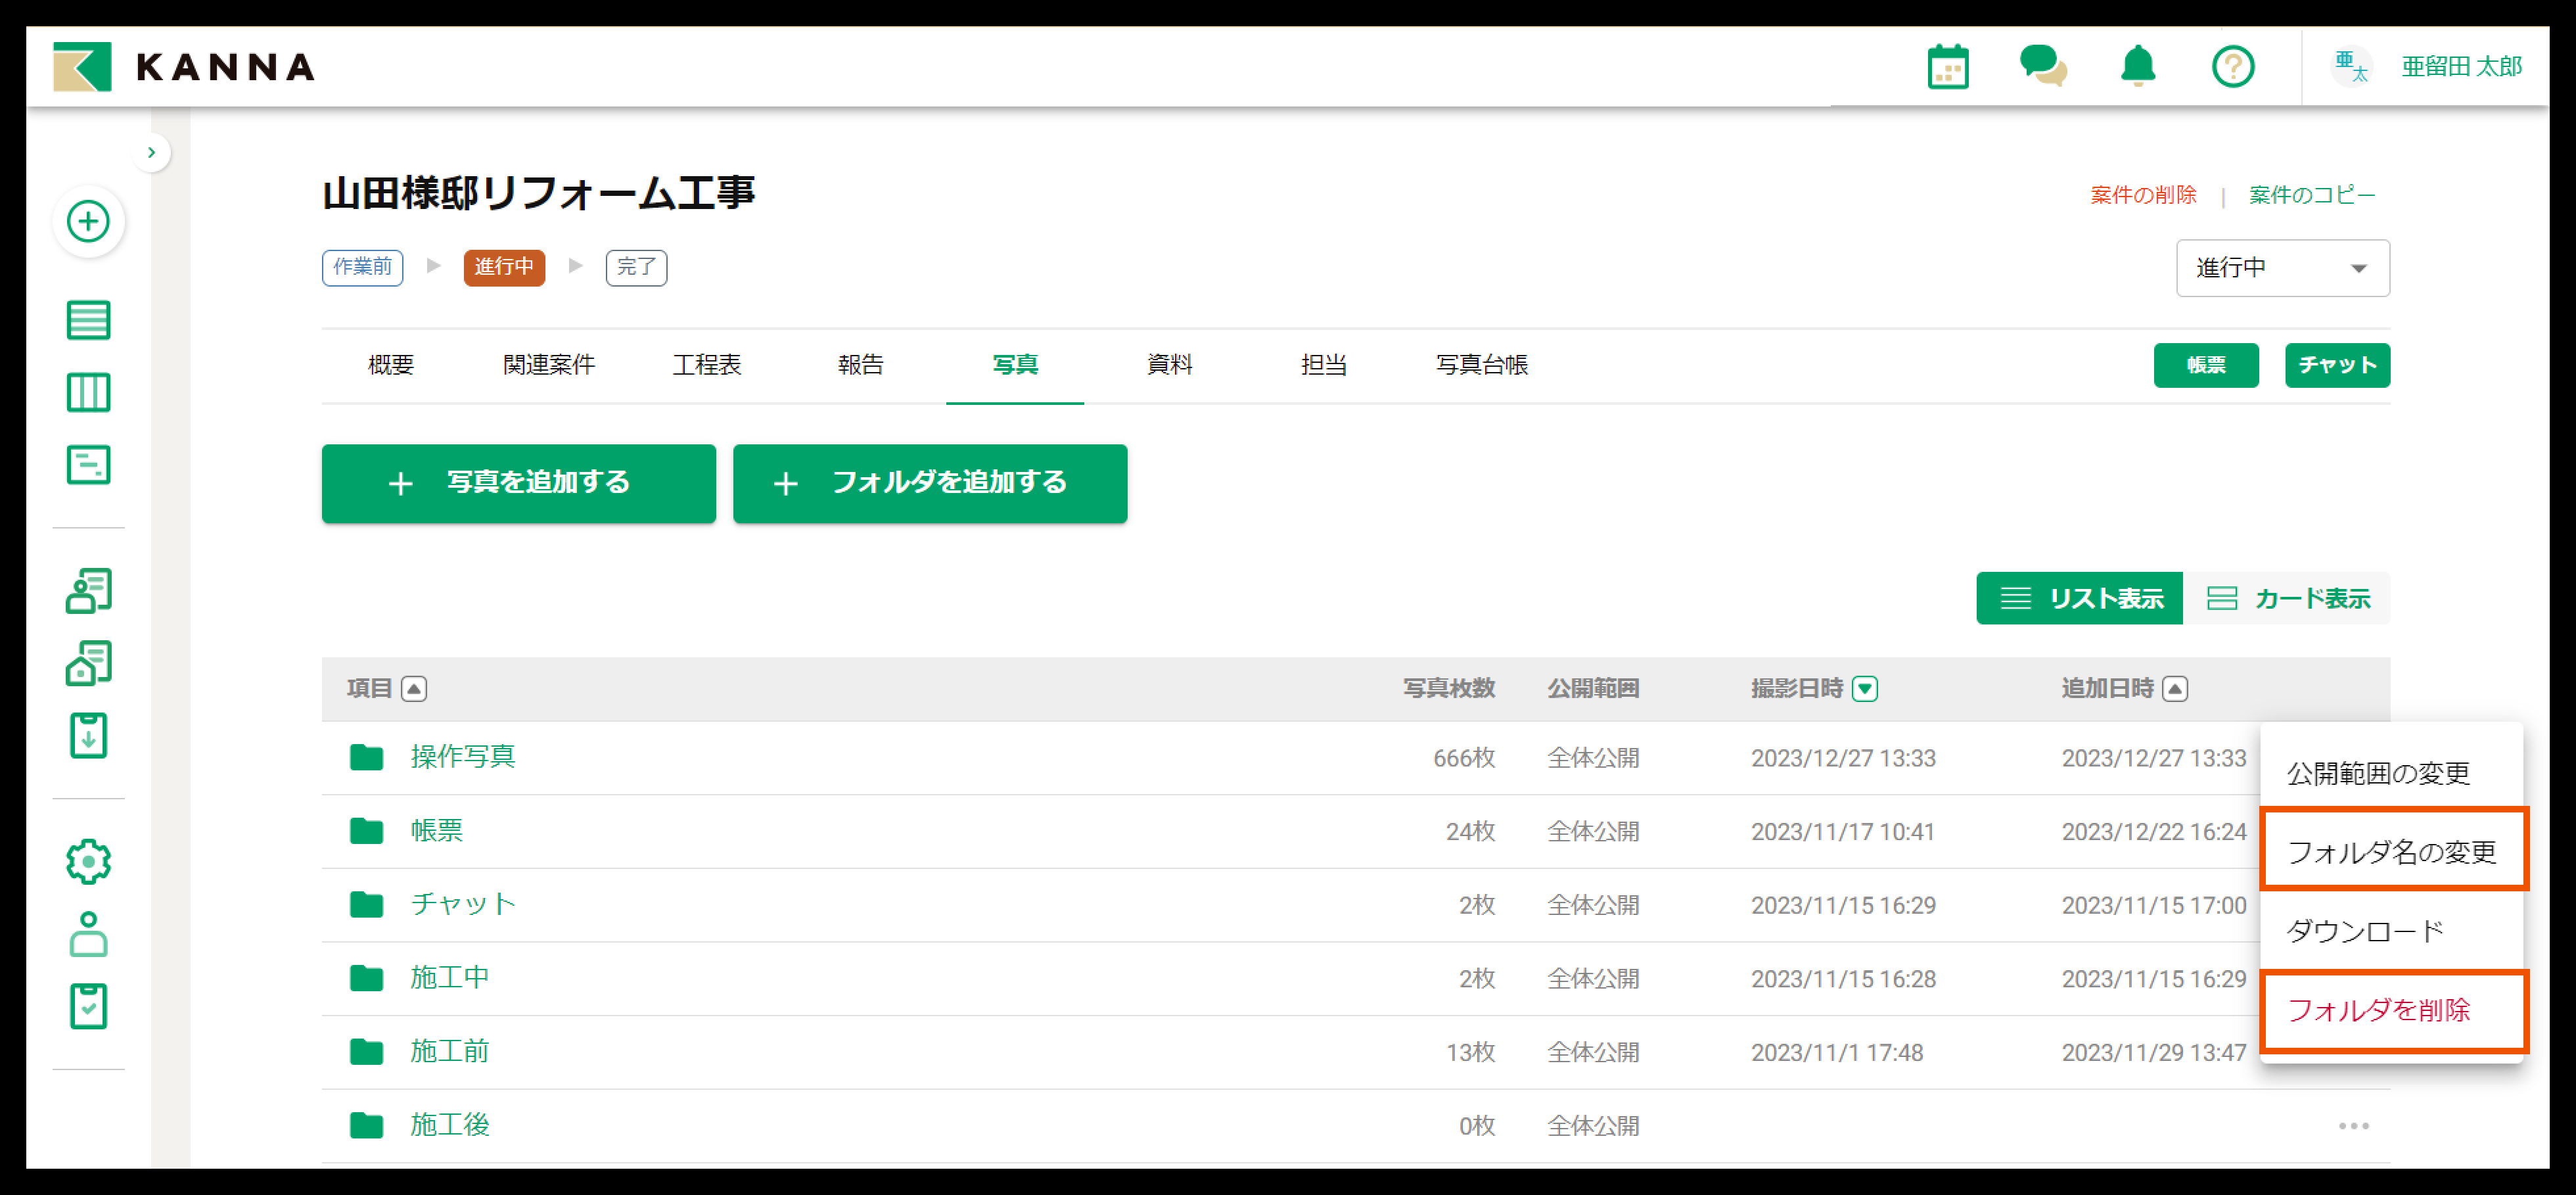Open the calendar icon in header
This screenshot has height=1195, width=2576.
click(x=1947, y=67)
